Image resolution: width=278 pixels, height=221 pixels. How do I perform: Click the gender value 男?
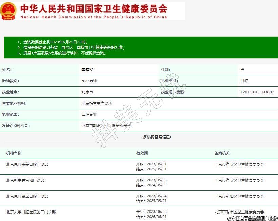tap(242, 70)
